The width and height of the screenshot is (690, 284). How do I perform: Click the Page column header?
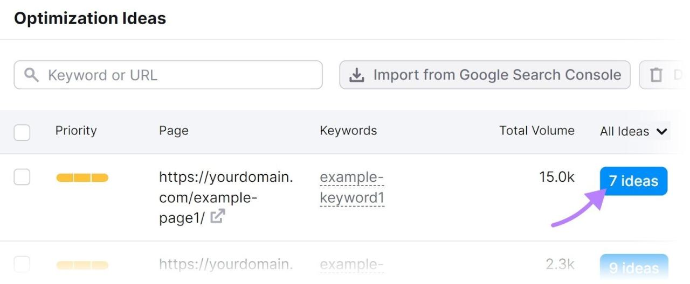tap(174, 131)
